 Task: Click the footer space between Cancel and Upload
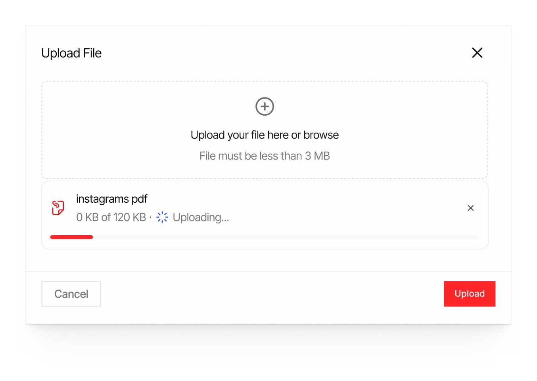(272, 294)
